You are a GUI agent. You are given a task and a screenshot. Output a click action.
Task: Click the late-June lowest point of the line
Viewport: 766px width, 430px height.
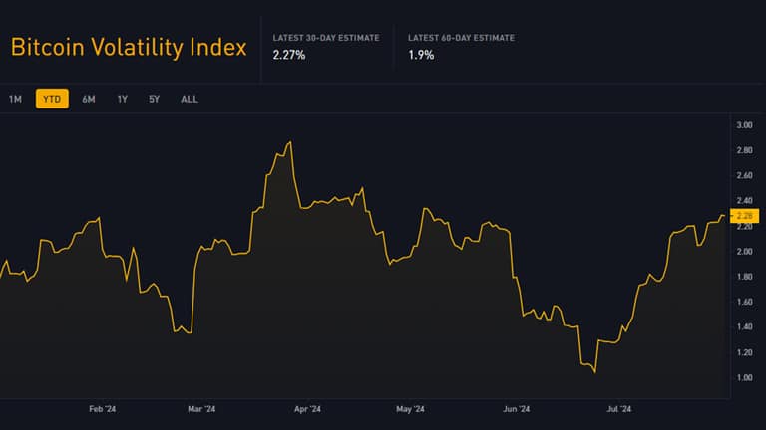(x=594, y=372)
